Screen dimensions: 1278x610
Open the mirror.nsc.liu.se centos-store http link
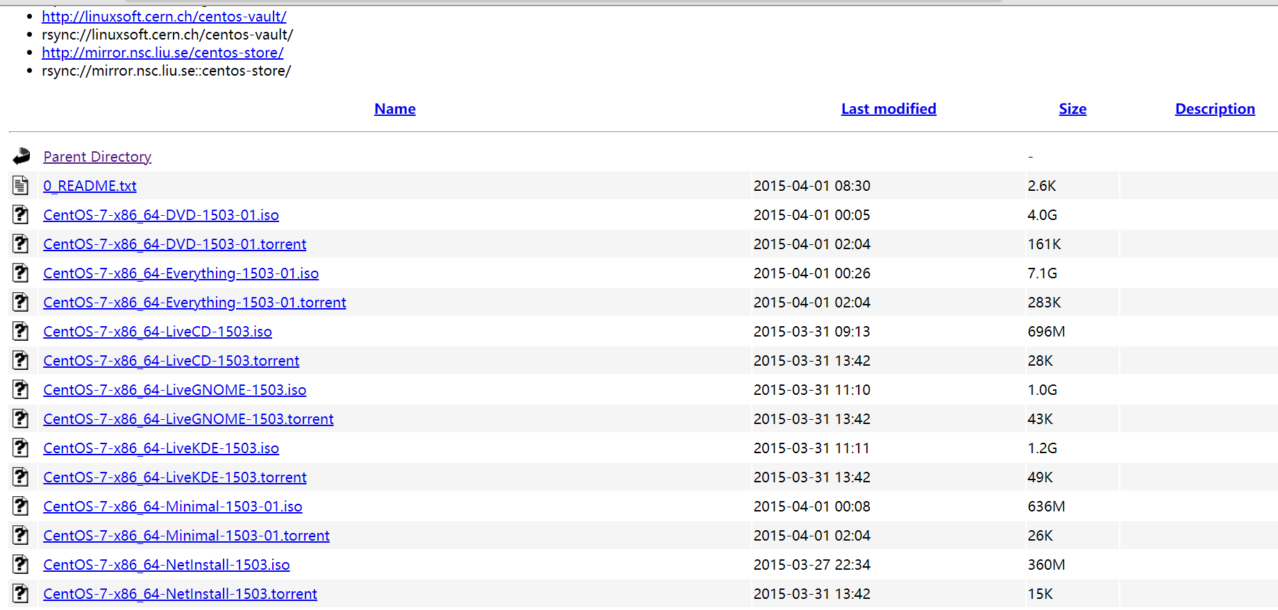[162, 53]
